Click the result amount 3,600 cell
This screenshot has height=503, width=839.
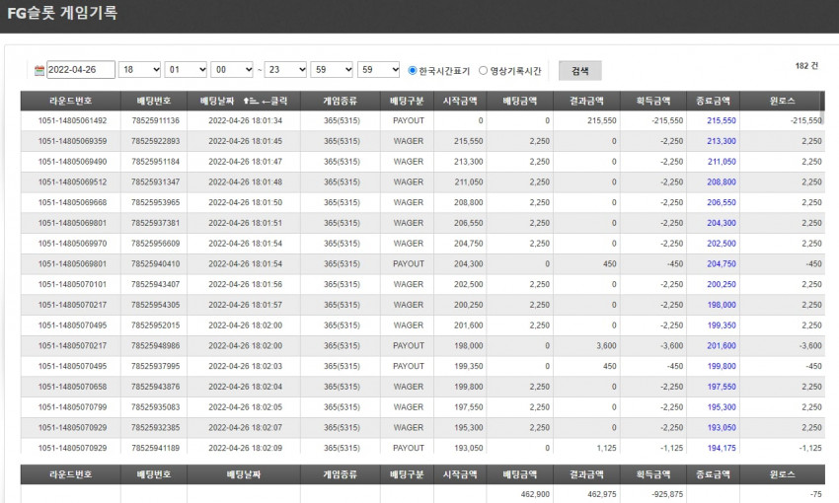pyautogui.click(x=606, y=346)
